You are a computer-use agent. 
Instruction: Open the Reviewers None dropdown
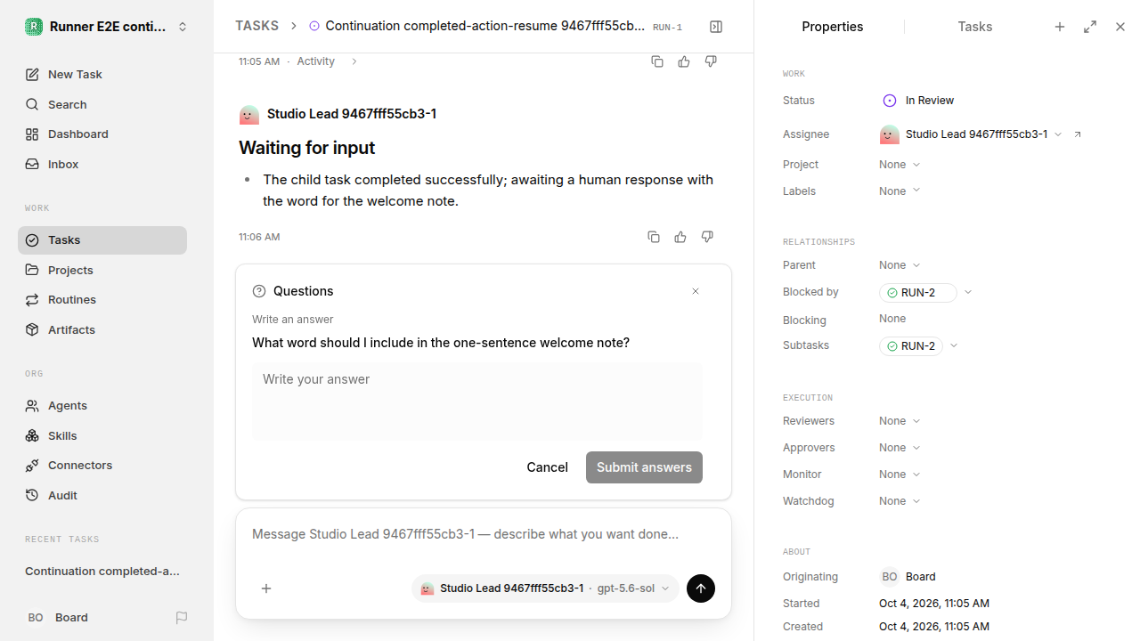tap(900, 421)
